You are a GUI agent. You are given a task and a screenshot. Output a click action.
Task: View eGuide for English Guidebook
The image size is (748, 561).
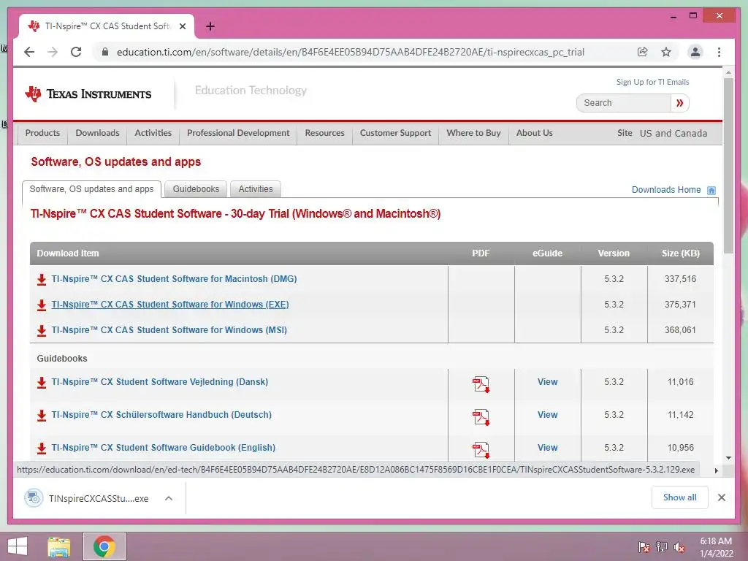click(x=547, y=448)
